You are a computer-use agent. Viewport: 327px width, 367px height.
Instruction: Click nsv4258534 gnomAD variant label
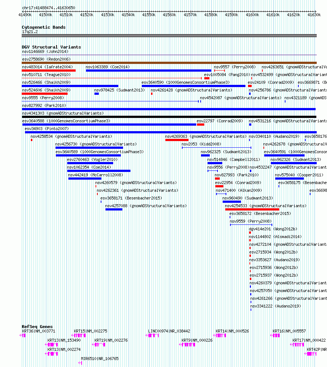71,136
